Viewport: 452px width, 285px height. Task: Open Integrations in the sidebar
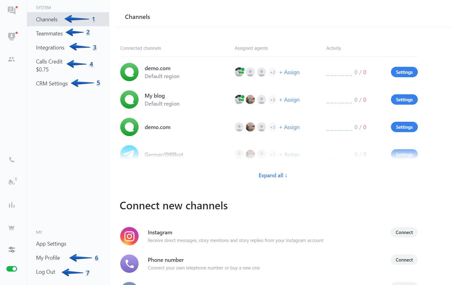pos(50,47)
